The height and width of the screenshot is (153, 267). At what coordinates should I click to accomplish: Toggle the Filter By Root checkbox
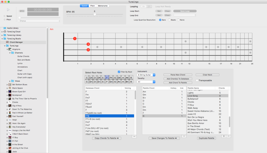[119, 72]
